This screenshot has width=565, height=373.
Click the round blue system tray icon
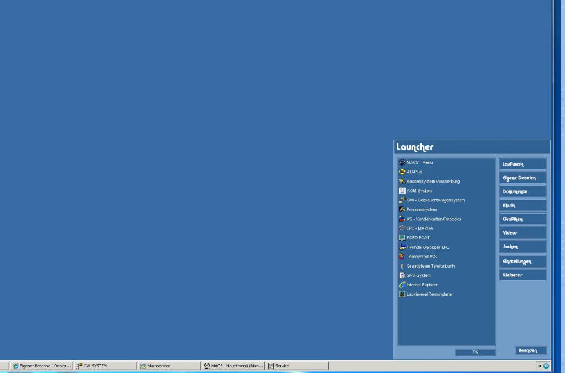click(x=546, y=366)
